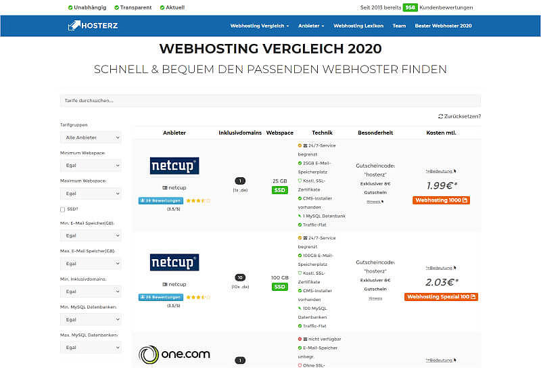Open Max. MySQL Datenbanken dropdown
Image resolution: width=541 pixels, height=368 pixels.
pyautogui.click(x=91, y=348)
